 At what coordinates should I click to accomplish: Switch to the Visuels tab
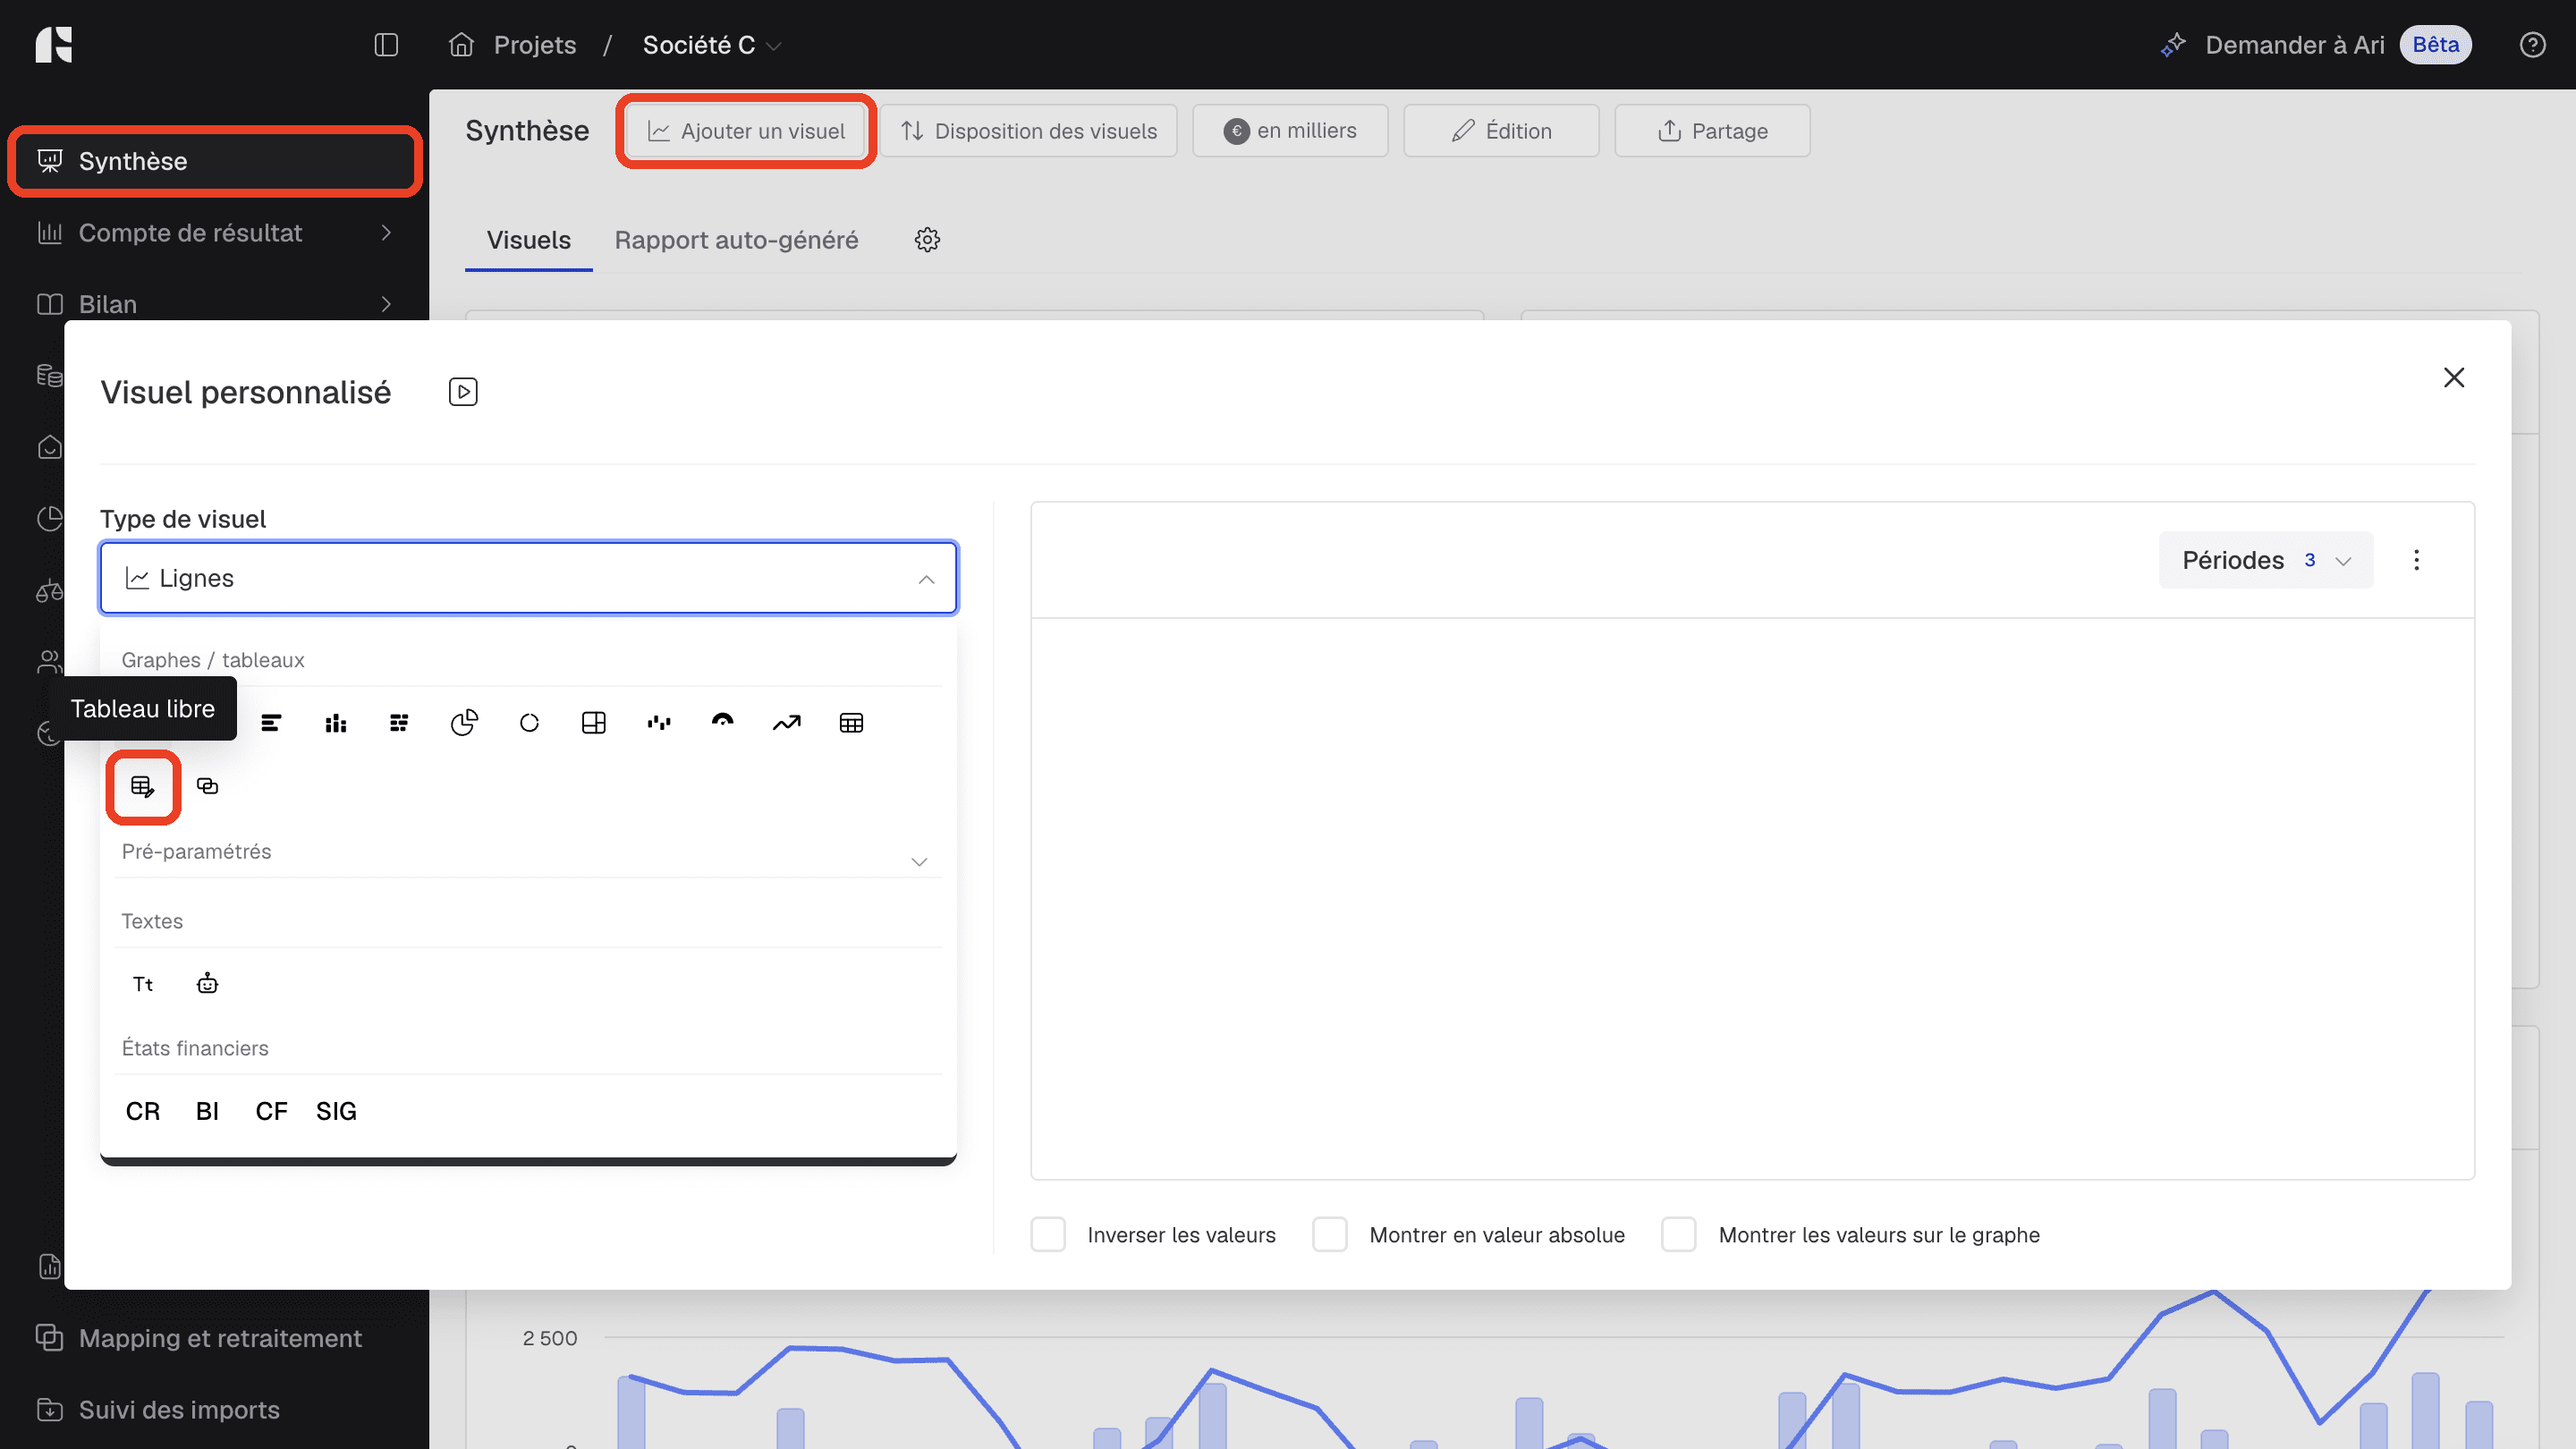tap(528, 240)
